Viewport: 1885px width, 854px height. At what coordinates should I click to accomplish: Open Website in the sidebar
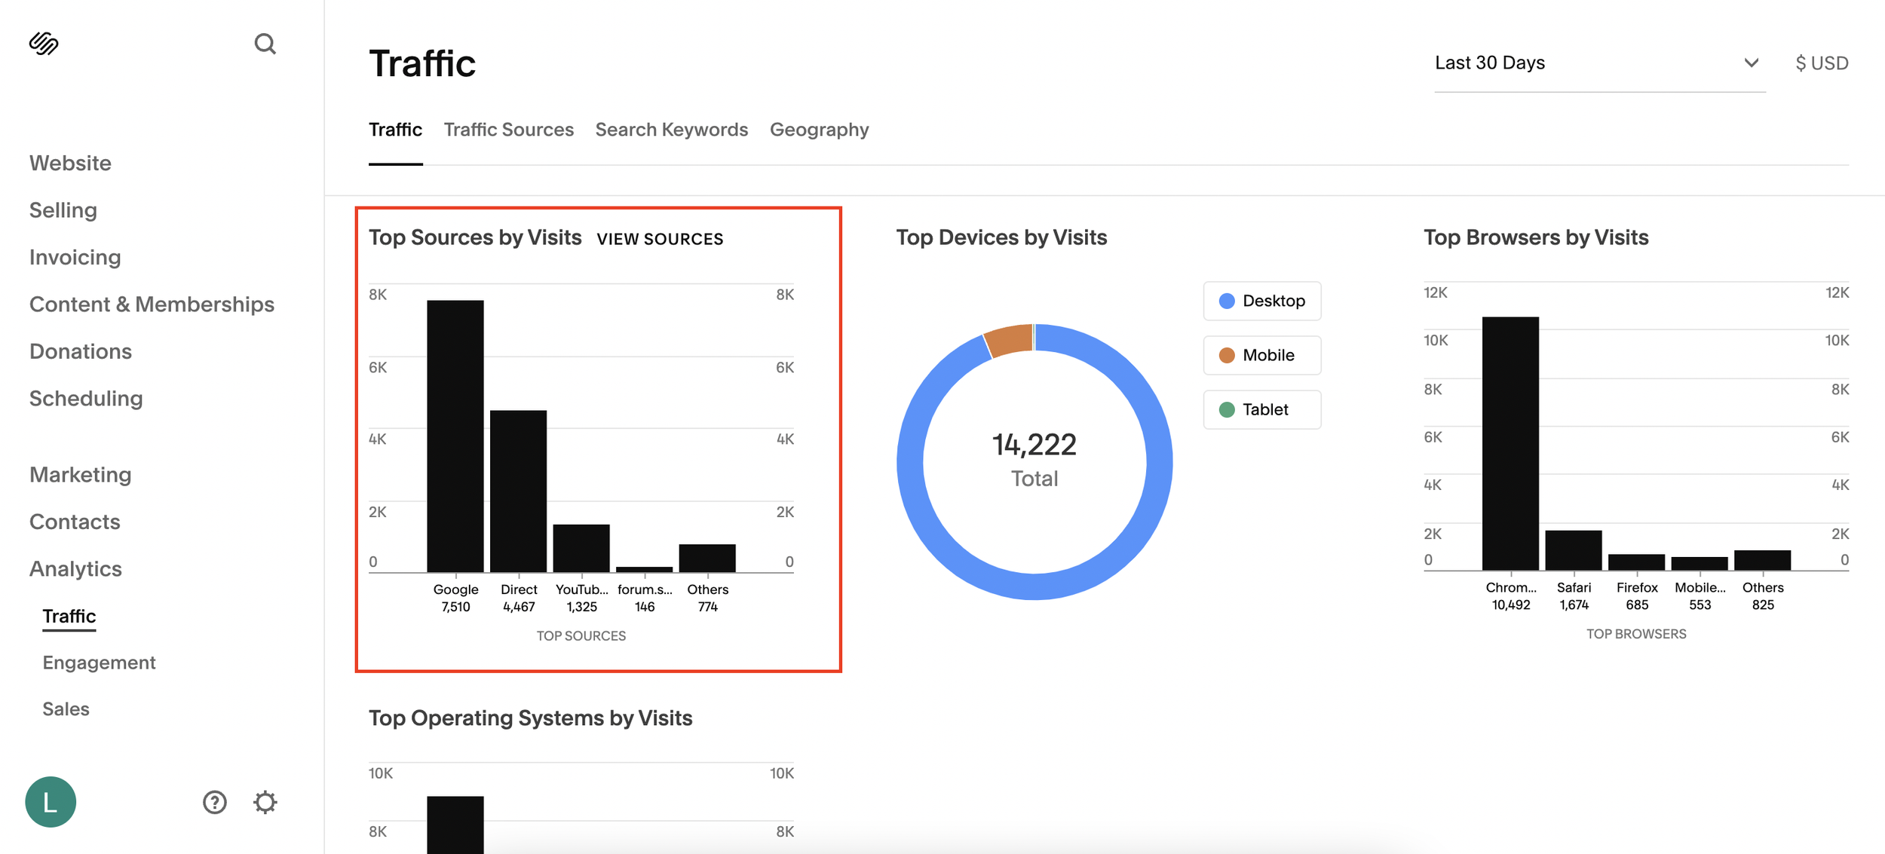(x=70, y=163)
